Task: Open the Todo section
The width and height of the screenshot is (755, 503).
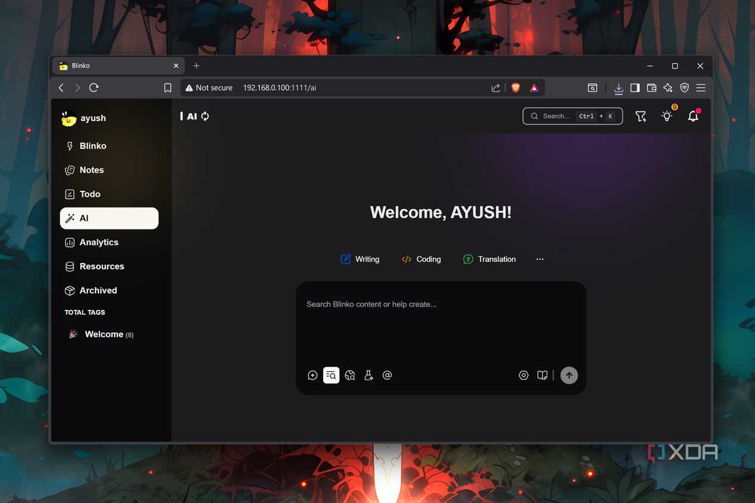Action: 109,194
